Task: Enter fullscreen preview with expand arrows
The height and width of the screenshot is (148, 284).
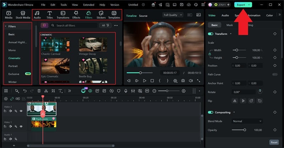Action: click(x=199, y=81)
